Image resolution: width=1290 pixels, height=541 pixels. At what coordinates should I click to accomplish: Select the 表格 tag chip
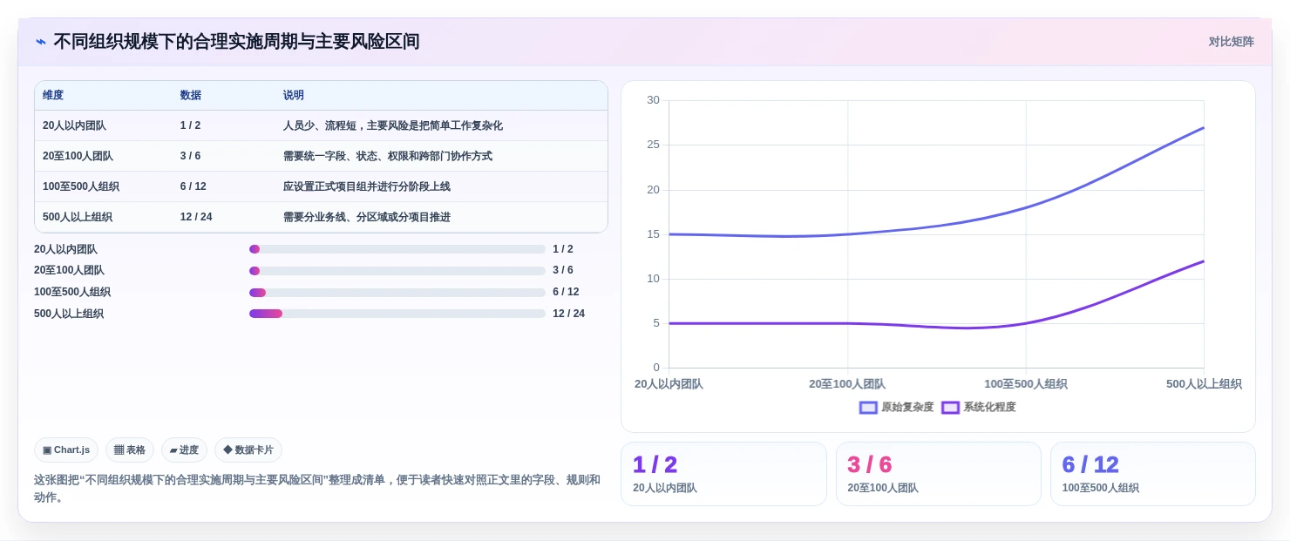(130, 450)
